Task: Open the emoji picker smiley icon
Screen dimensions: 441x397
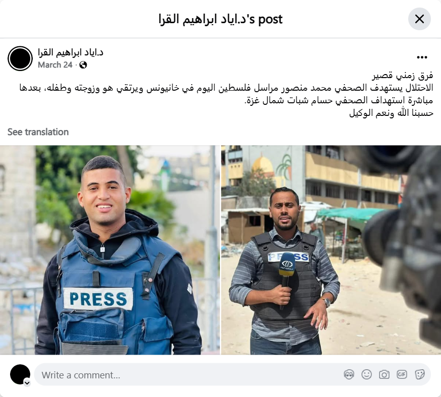Action: point(366,374)
